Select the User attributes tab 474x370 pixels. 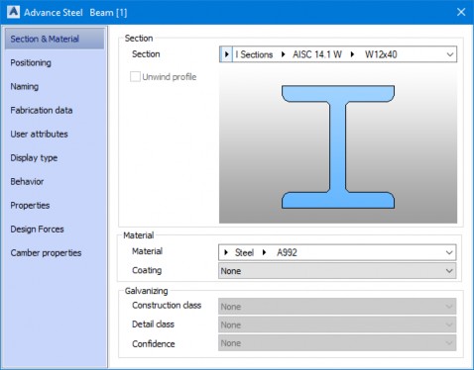[x=39, y=134]
